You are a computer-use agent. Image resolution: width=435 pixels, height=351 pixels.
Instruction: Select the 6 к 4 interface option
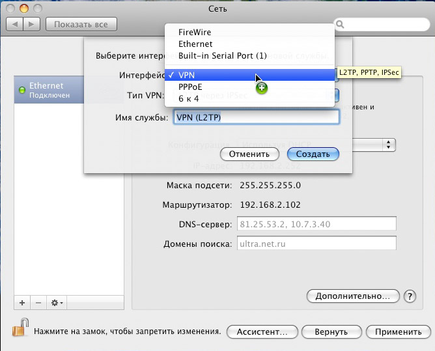pos(189,99)
